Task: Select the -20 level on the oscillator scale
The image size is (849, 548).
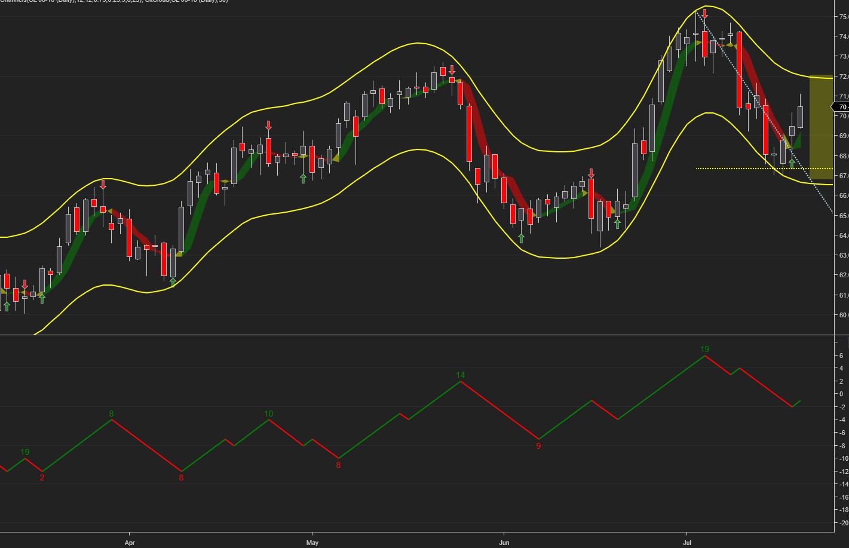Action: click(x=843, y=523)
